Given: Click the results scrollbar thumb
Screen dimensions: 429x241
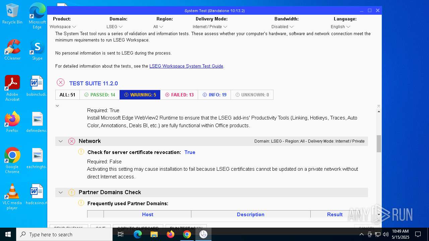Looking at the screenshot, I should click(379, 144).
